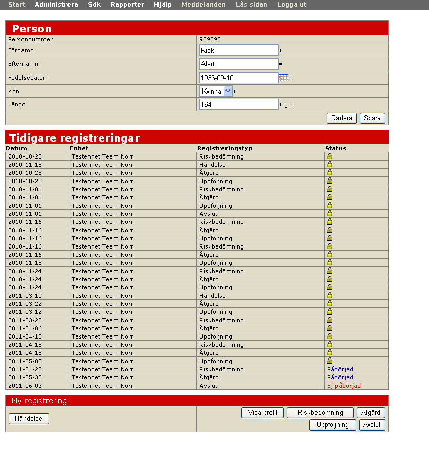Select the Personnummer value 939393
This screenshot has width=429, height=449.
(x=210, y=39)
